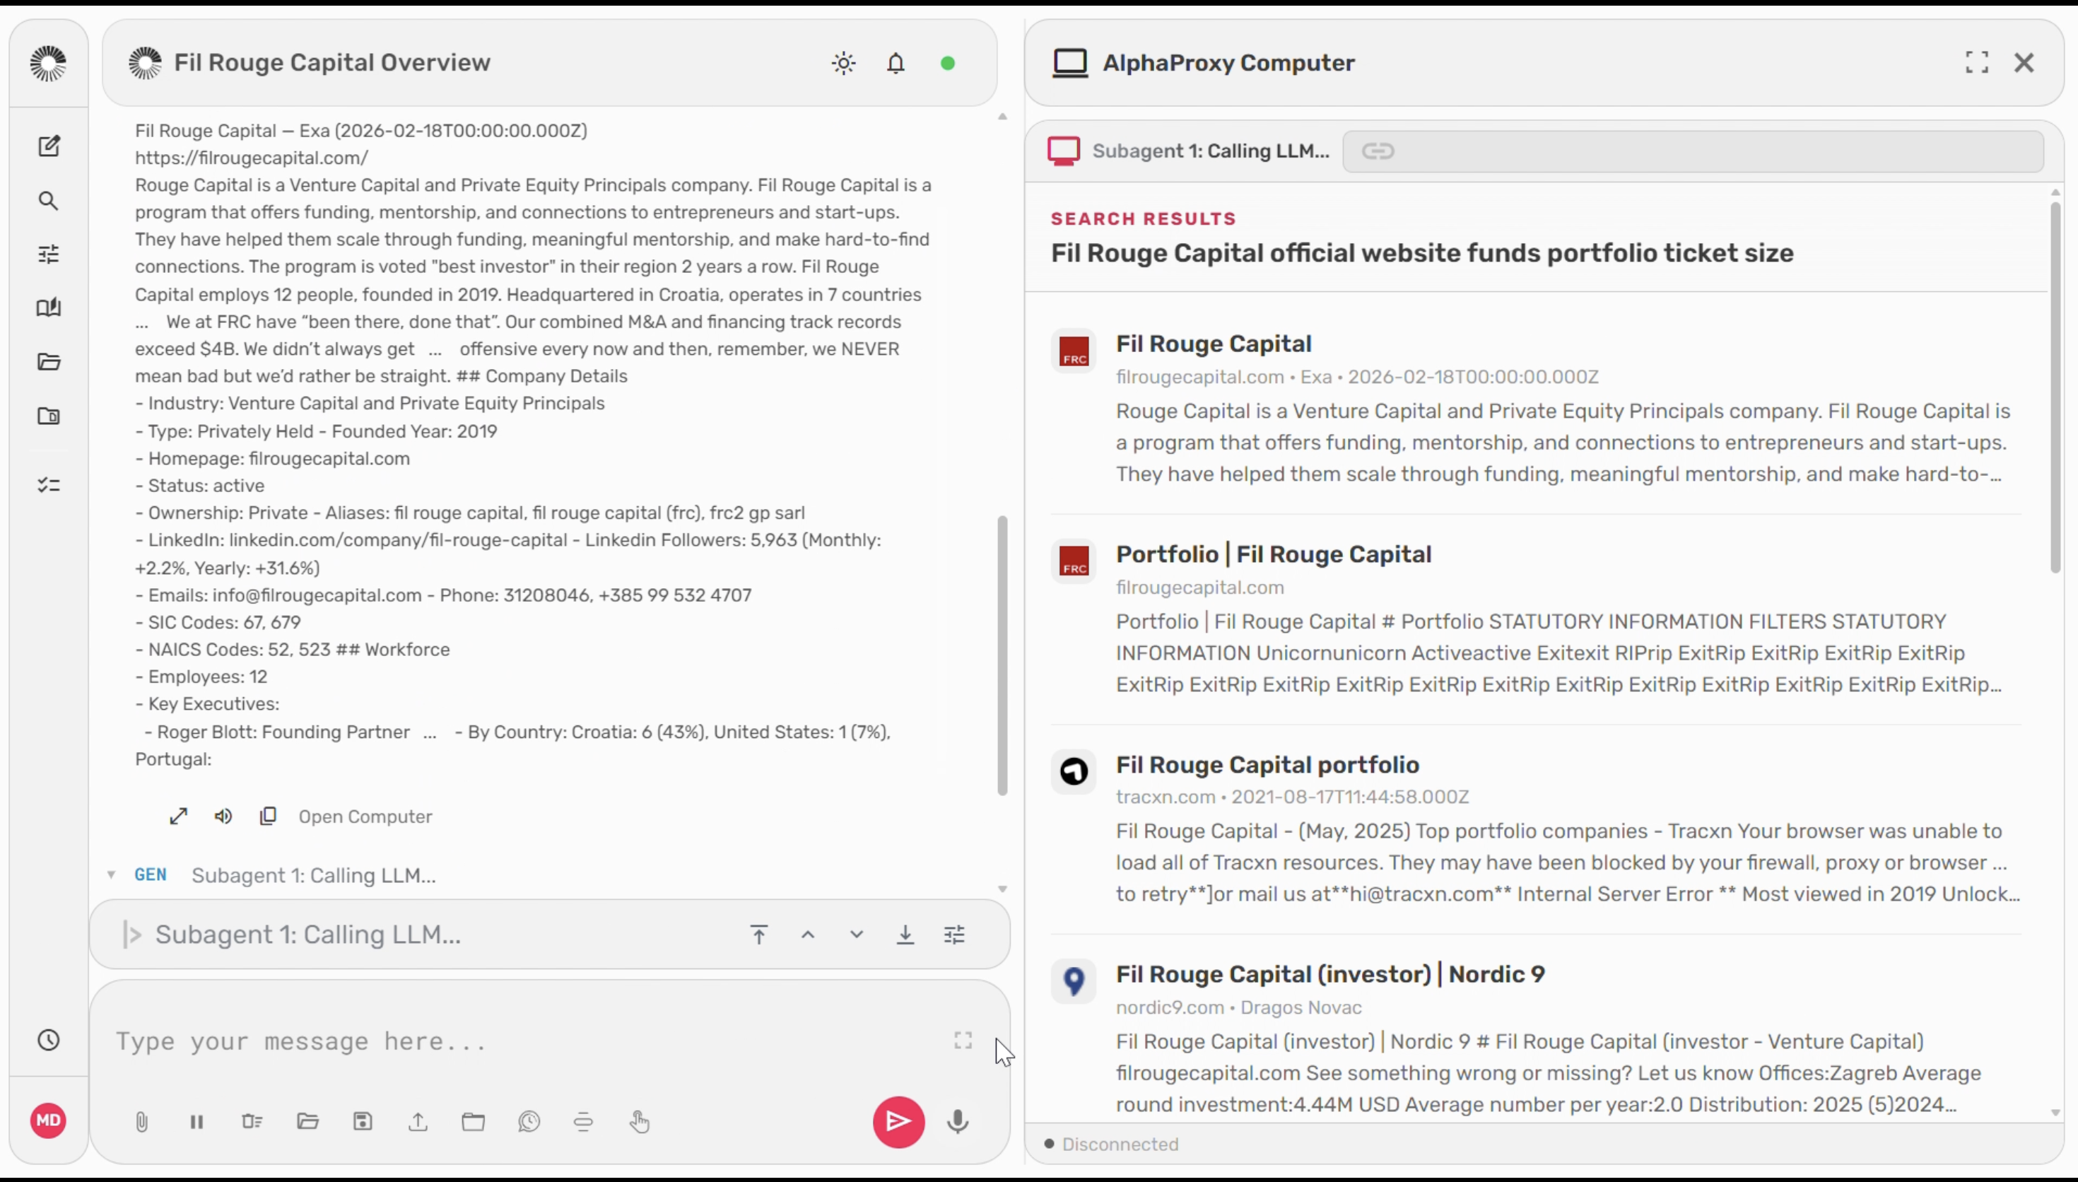Image resolution: width=2078 pixels, height=1182 pixels.
Task: Open the folder-with-document sidebar icon
Action: pyautogui.click(x=49, y=416)
